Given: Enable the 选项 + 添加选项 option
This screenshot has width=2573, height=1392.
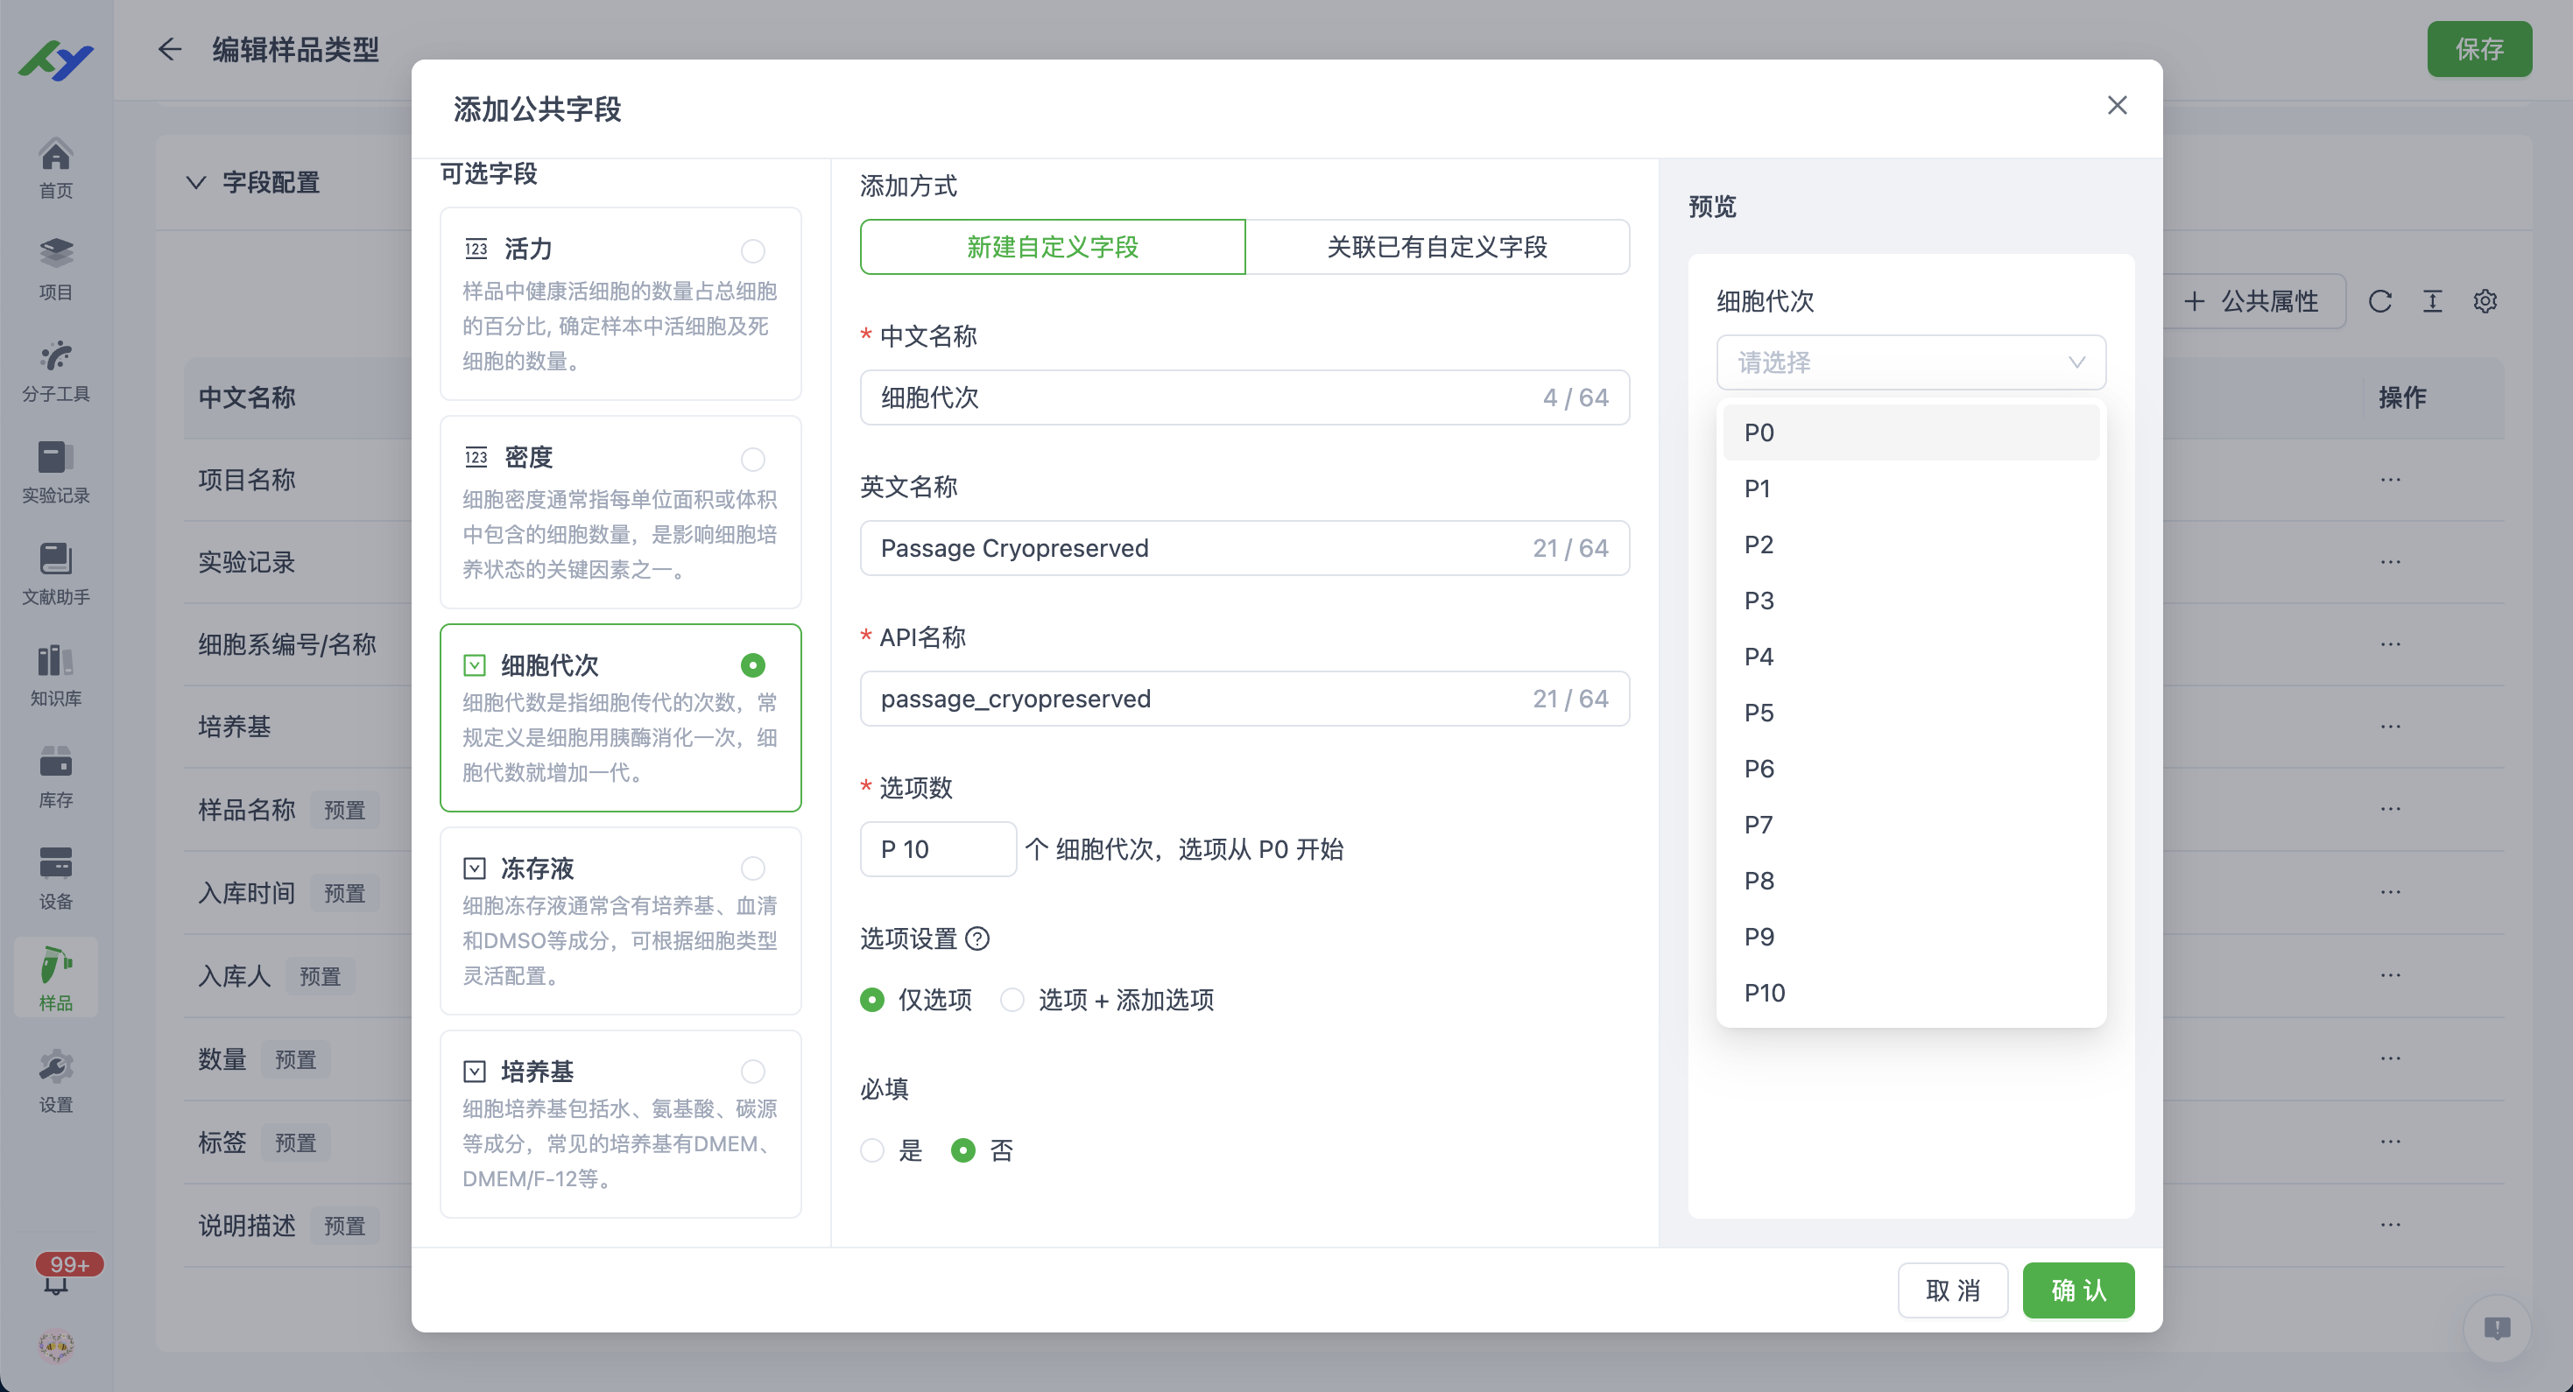Looking at the screenshot, I should [1014, 1000].
